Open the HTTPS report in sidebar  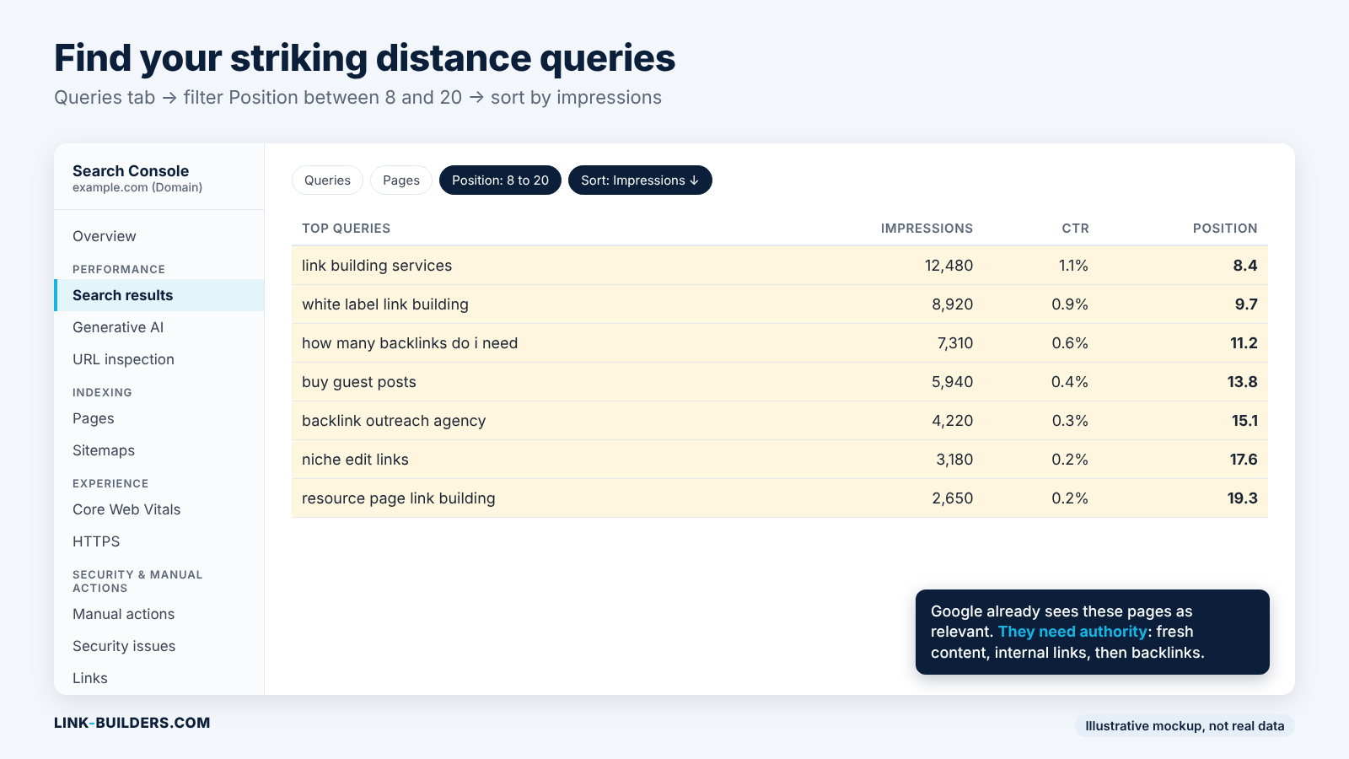point(96,541)
